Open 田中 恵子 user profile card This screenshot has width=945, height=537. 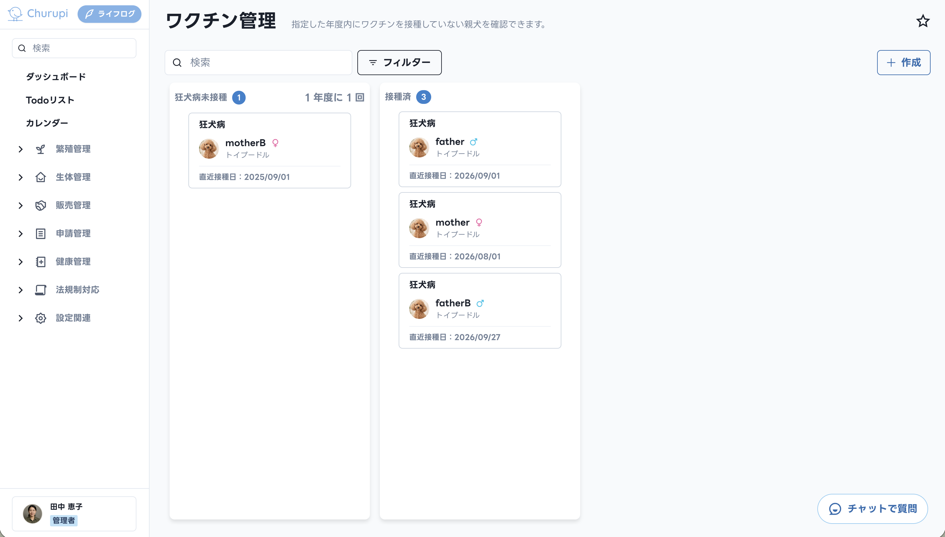[74, 514]
